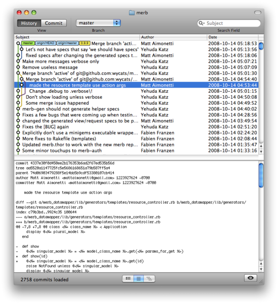Select commit 'changed the generated view/request specs'
The width and height of the screenshot is (278, 304).
pyautogui.click(x=136, y=121)
